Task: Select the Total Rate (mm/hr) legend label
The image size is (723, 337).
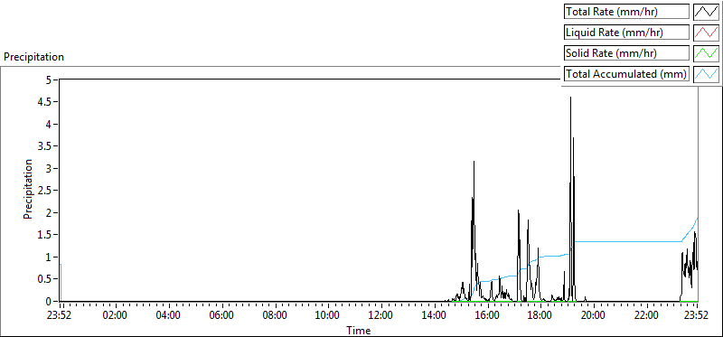Action: 626,12
